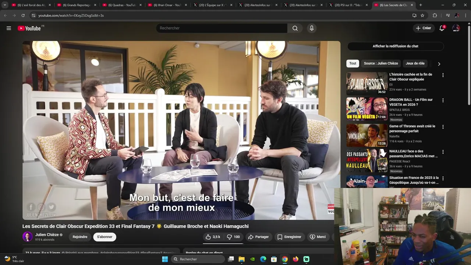Screen dimensions: 471x265
Task: Switch to the "Ilhan Omar" tab
Action: [x=167, y=5]
